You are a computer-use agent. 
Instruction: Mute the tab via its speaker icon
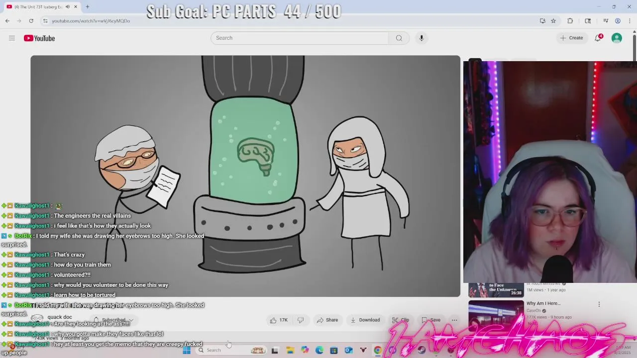tap(68, 7)
